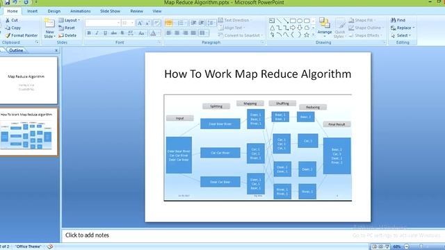Open Change Case options

[141, 33]
